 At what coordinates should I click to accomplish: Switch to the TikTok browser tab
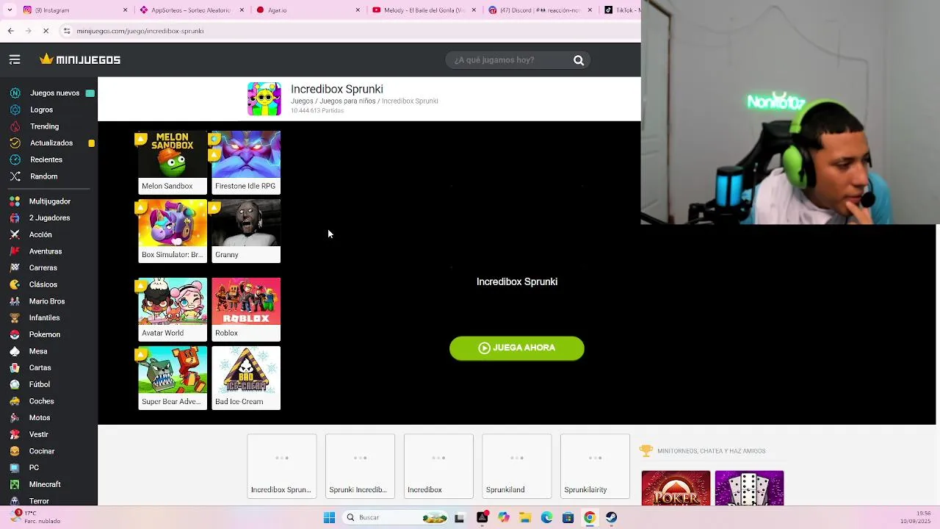(621, 10)
